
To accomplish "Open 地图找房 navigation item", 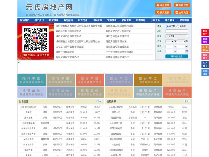I will click(x=141, y=20).
